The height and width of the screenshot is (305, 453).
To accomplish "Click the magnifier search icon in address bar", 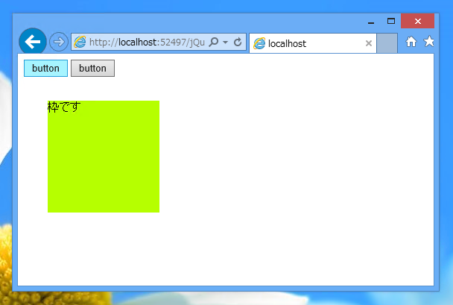I will [214, 42].
